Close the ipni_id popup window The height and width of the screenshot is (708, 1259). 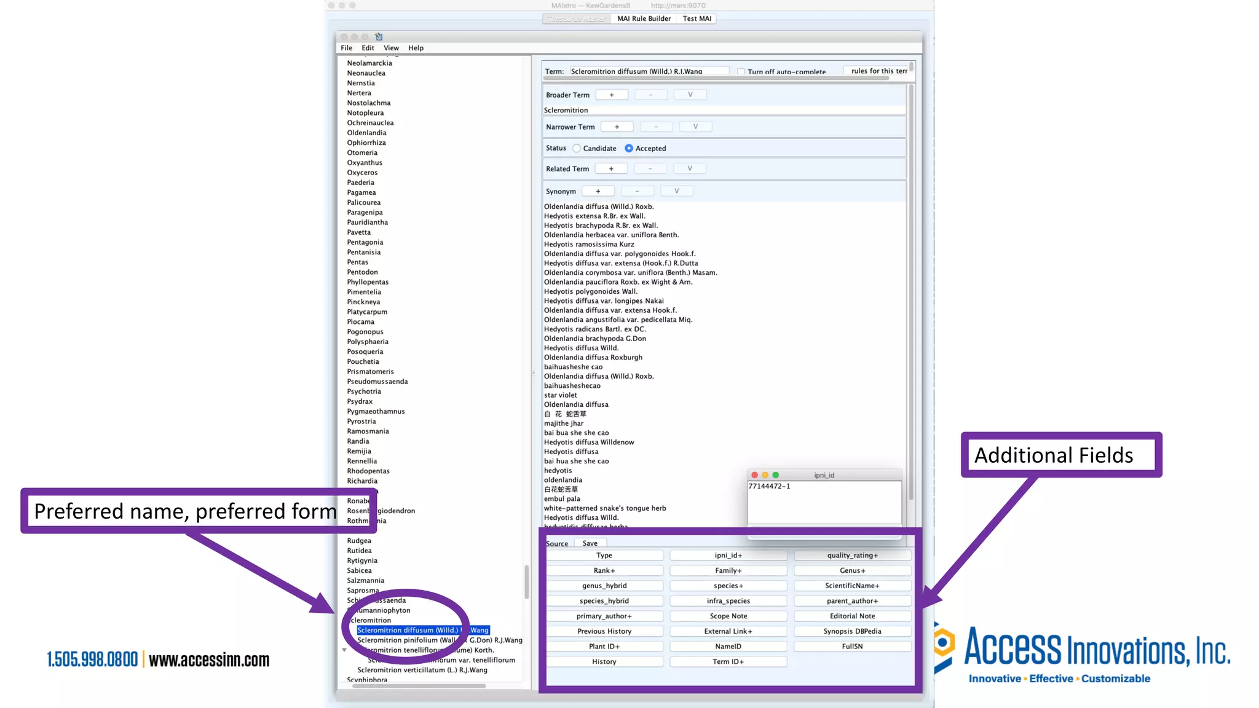point(754,475)
